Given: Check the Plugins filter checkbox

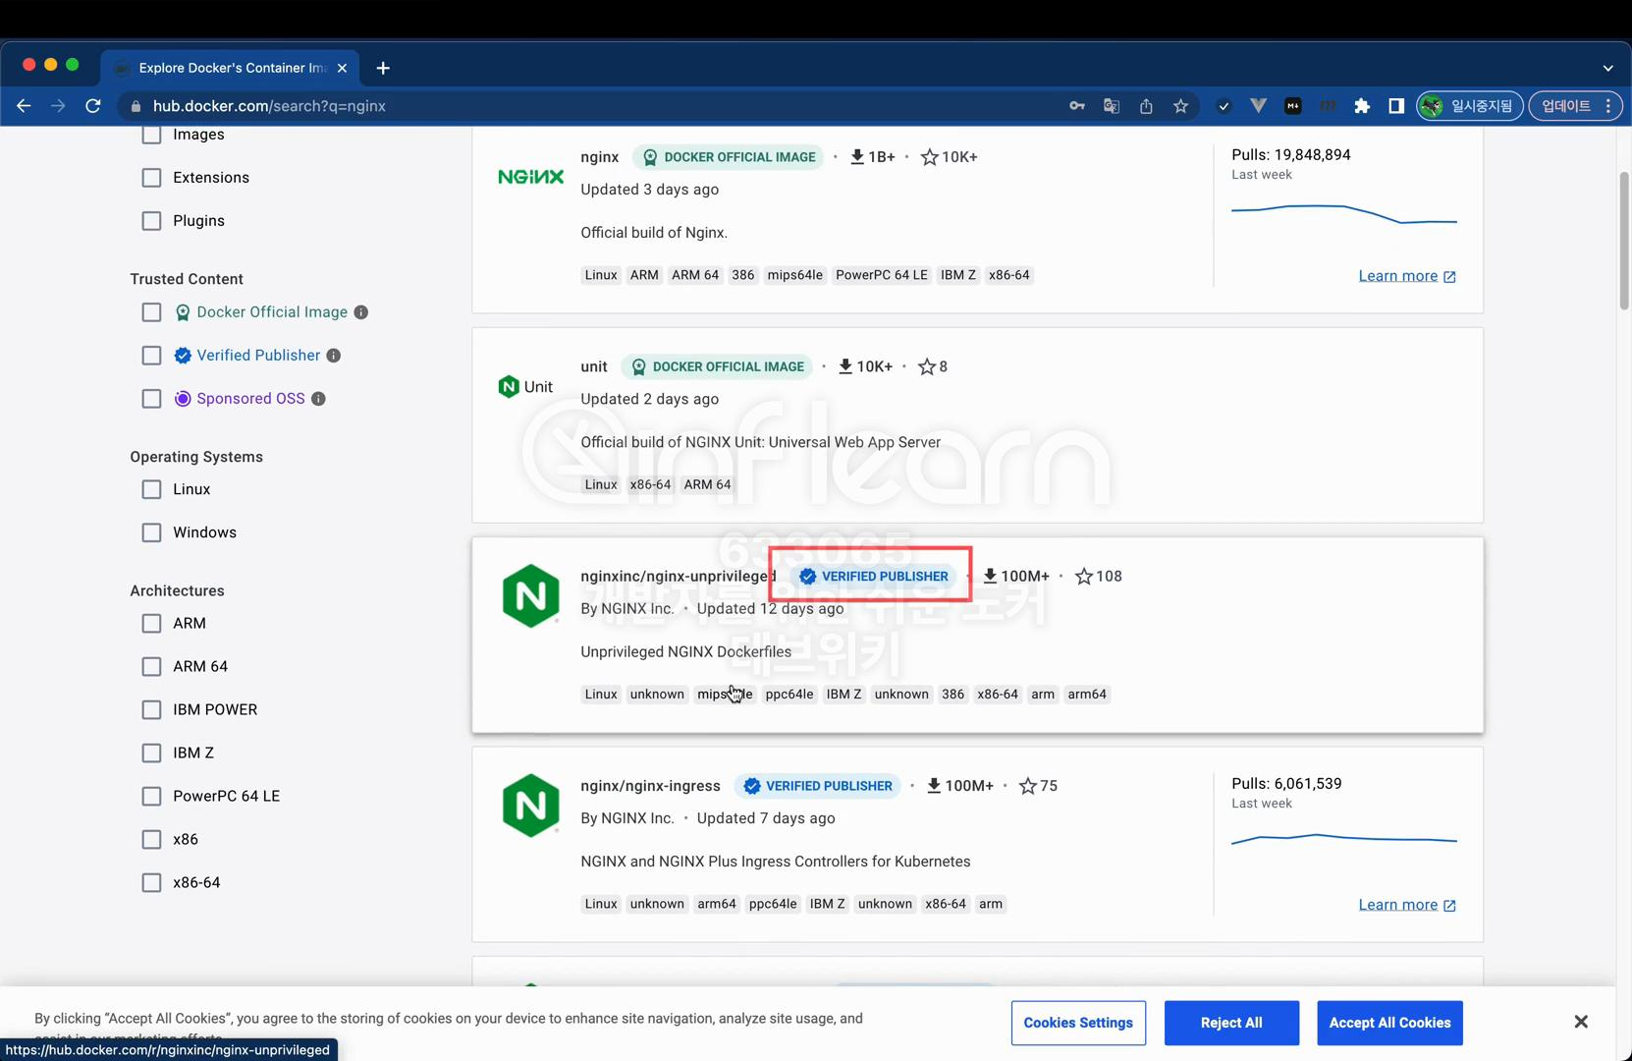Looking at the screenshot, I should click(x=151, y=221).
